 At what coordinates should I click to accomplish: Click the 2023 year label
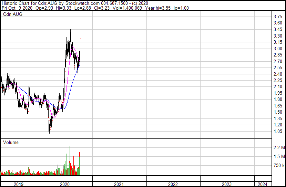click(226, 184)
